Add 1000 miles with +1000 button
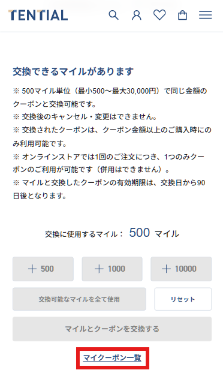The height and width of the screenshot is (388, 223). pyautogui.click(x=112, y=269)
